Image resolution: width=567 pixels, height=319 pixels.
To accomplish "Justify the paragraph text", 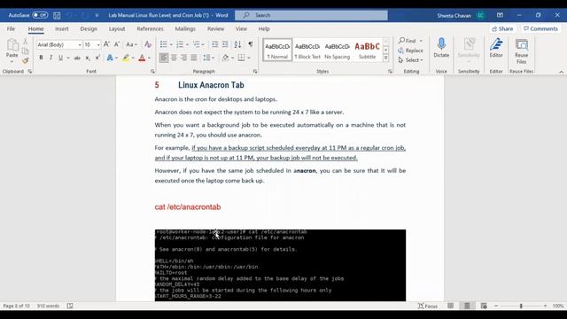I will pyautogui.click(x=194, y=58).
